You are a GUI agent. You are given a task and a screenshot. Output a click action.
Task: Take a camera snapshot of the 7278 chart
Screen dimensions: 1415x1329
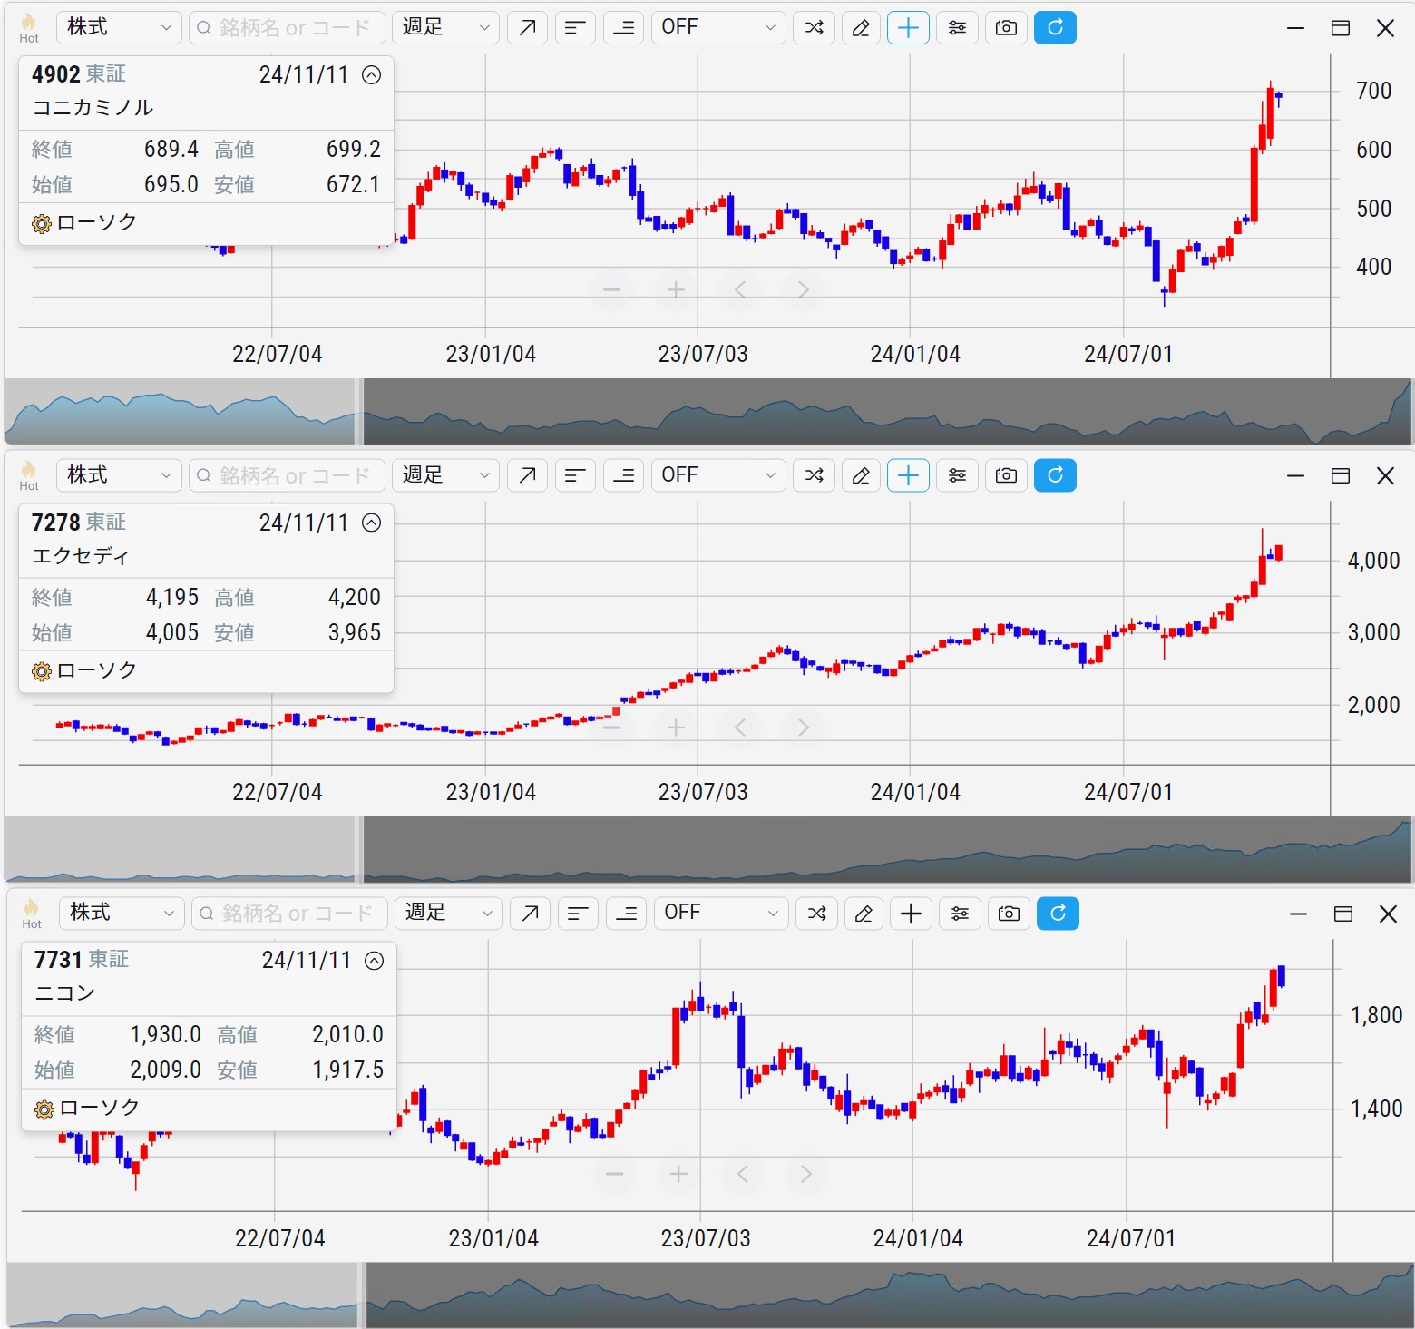pyautogui.click(x=1006, y=474)
